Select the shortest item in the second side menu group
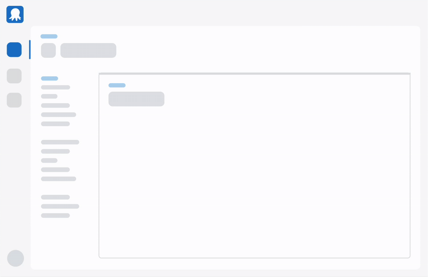 pyautogui.click(x=49, y=161)
